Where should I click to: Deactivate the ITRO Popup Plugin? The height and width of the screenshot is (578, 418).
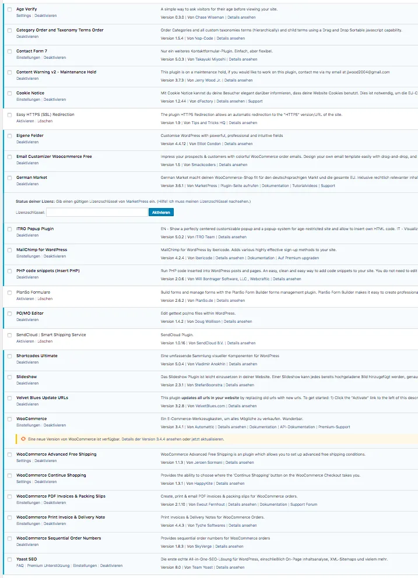(27, 235)
